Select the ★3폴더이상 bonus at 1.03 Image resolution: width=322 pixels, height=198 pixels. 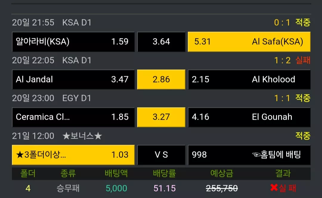[73, 155]
